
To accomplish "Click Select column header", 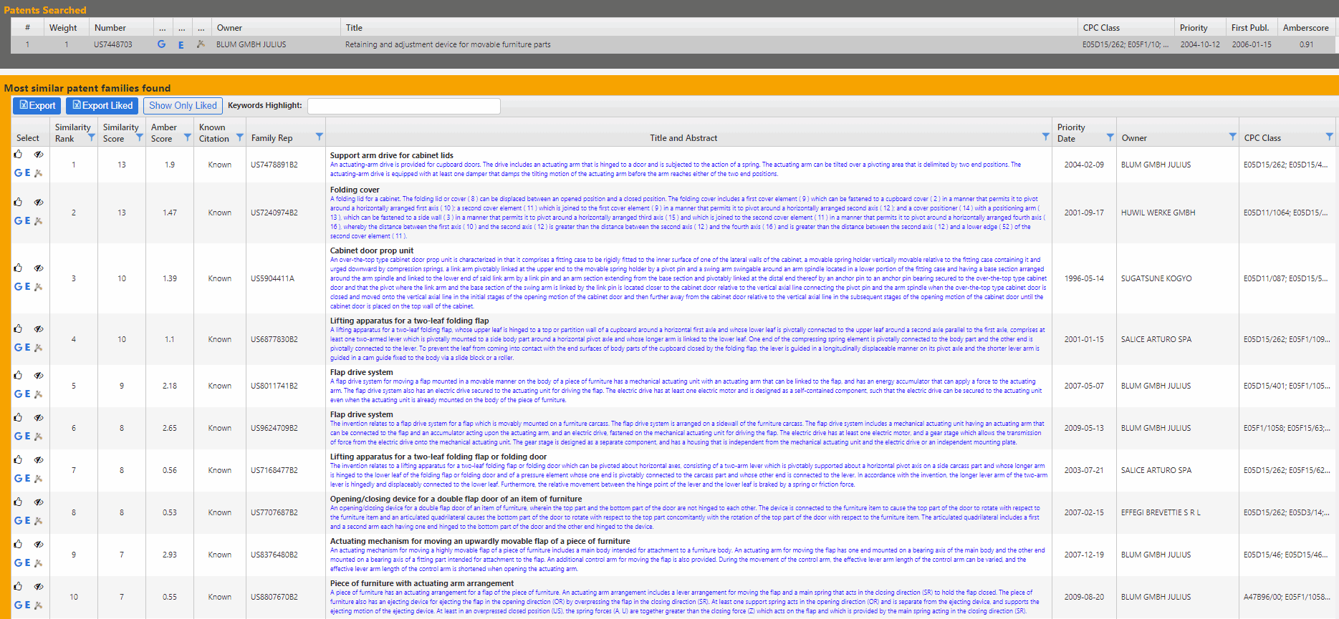I will pos(28,138).
